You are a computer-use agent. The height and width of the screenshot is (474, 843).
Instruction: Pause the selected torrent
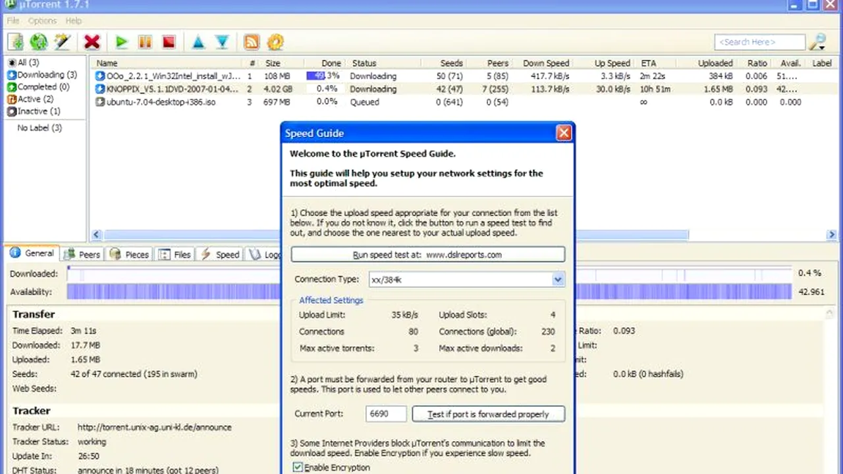click(144, 41)
